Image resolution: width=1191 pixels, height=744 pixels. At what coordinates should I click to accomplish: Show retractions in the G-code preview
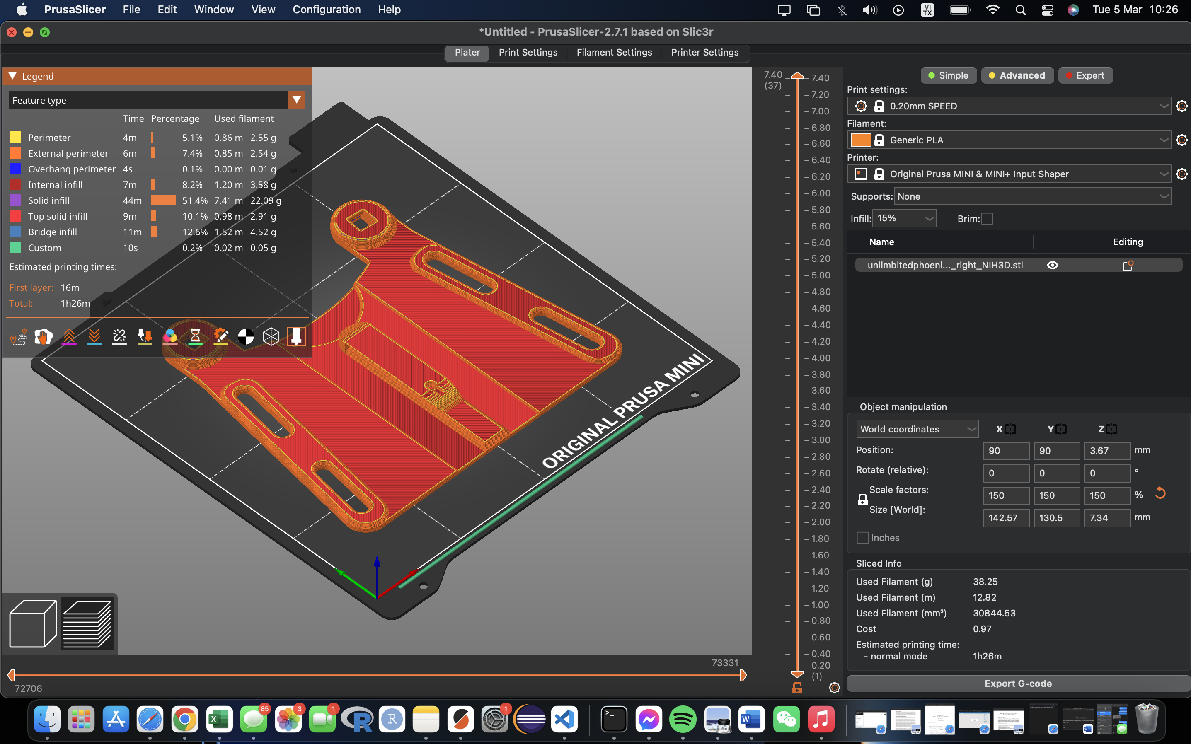[x=69, y=336]
